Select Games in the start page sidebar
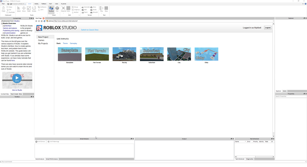307x167 pixels. (41, 40)
